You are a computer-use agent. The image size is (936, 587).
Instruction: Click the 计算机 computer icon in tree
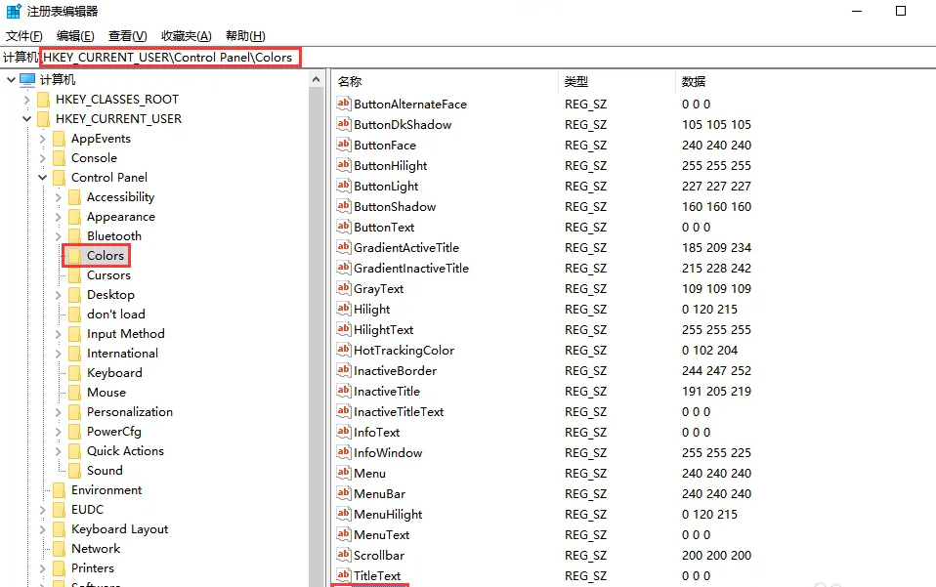(x=26, y=79)
